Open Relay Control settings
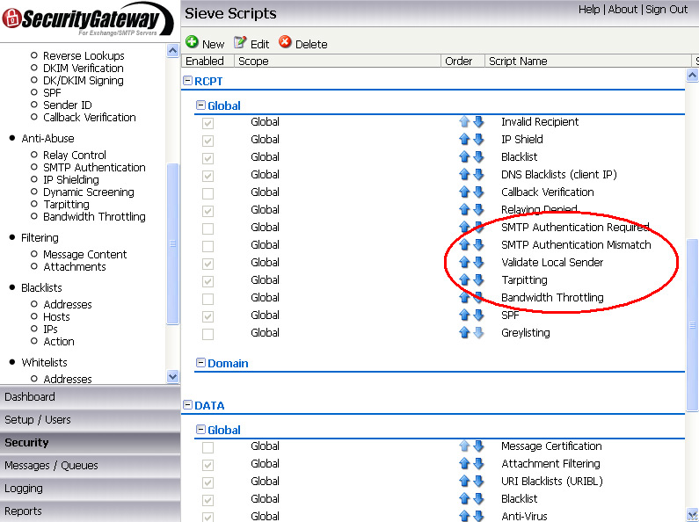This screenshot has height=522, width=699. click(75, 155)
